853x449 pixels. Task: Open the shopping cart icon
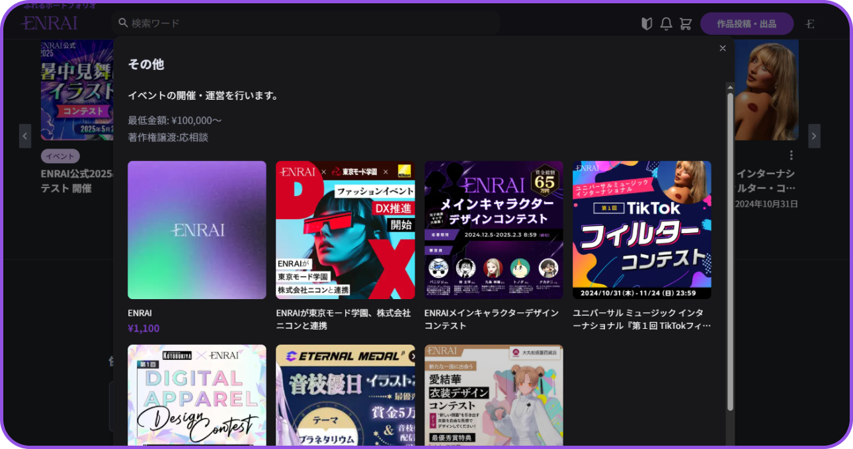686,24
